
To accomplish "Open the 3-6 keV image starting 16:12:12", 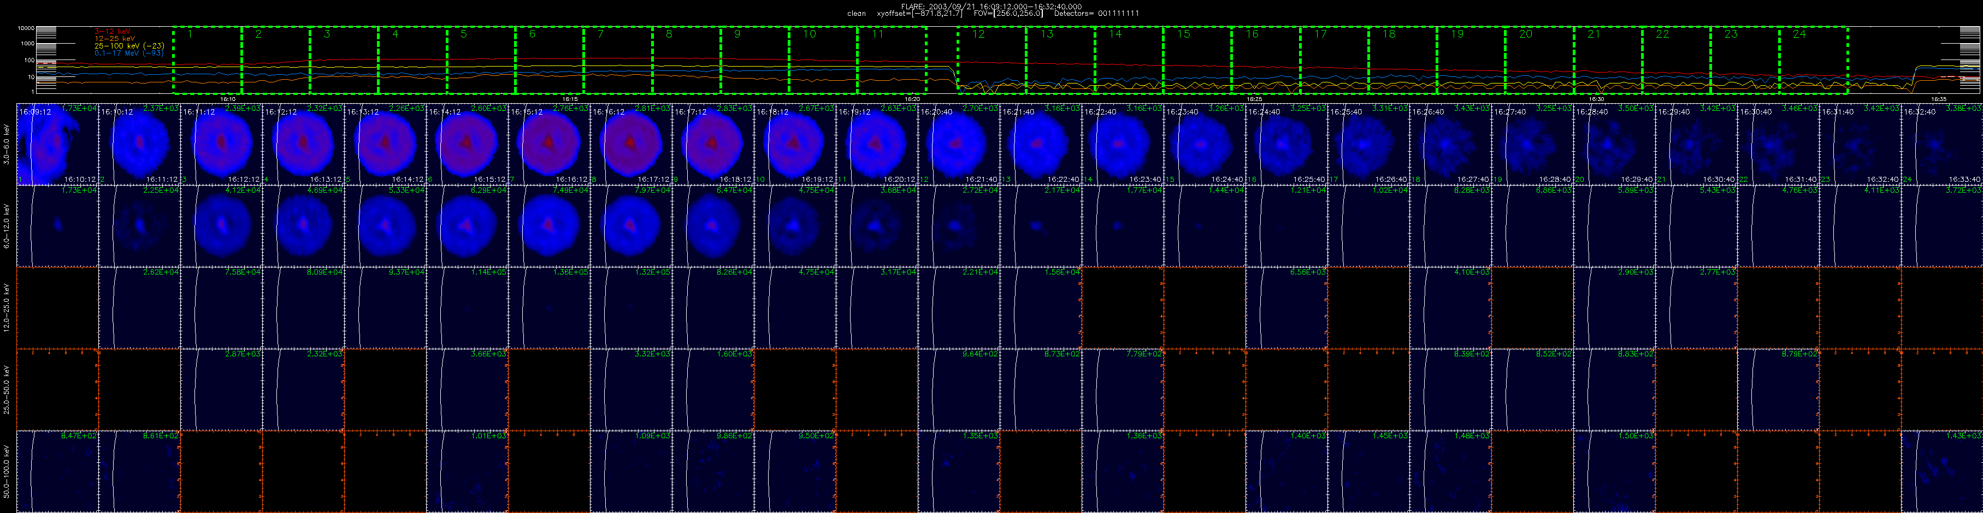I will (x=303, y=144).
